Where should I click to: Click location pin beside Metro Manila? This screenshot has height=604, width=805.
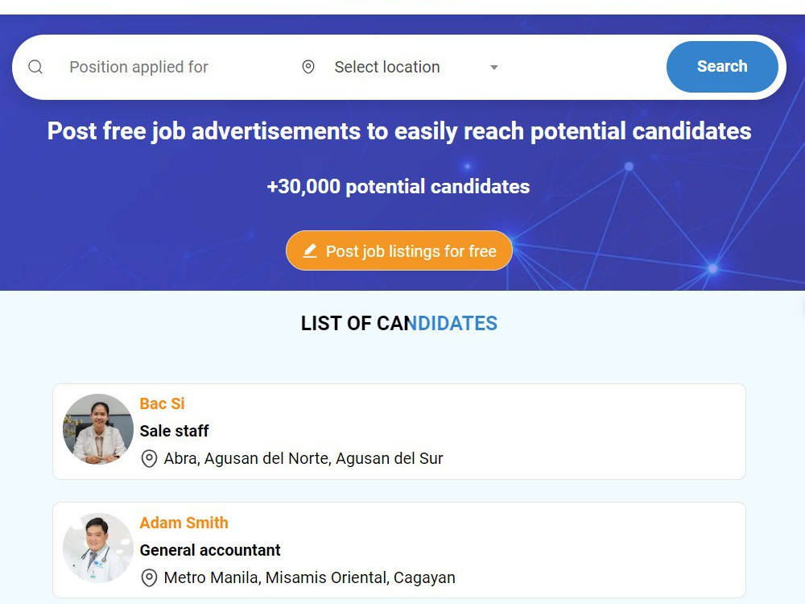pos(149,577)
